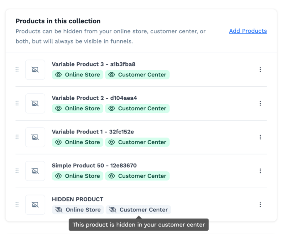Open three-dot menu for HIDDEN PRODUCT
The height and width of the screenshot is (234, 282).
pyautogui.click(x=260, y=204)
